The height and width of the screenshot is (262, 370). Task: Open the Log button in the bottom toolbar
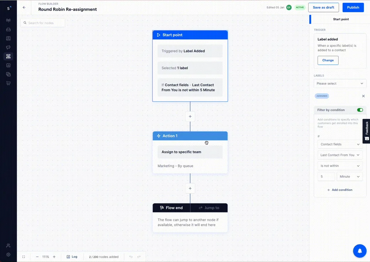tap(72, 257)
